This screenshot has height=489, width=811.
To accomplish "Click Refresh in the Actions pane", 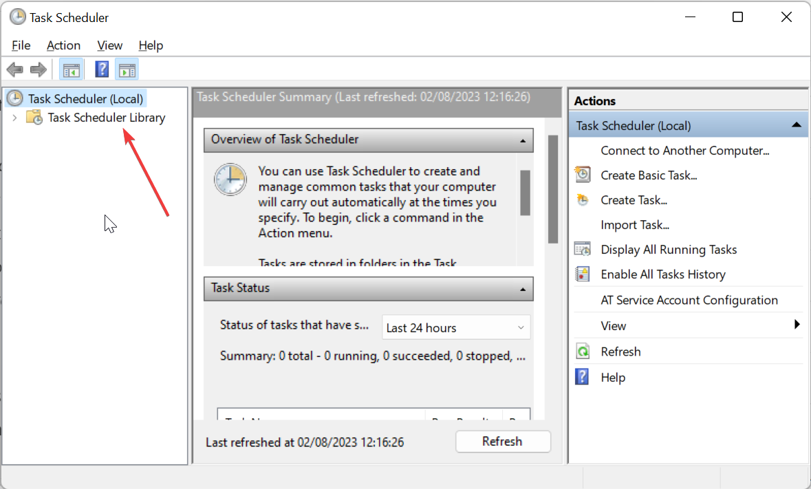I will [620, 352].
